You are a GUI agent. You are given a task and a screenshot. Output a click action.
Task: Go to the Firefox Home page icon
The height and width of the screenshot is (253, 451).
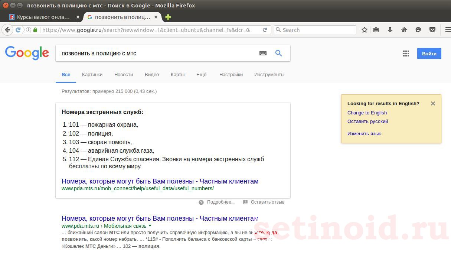point(404,30)
